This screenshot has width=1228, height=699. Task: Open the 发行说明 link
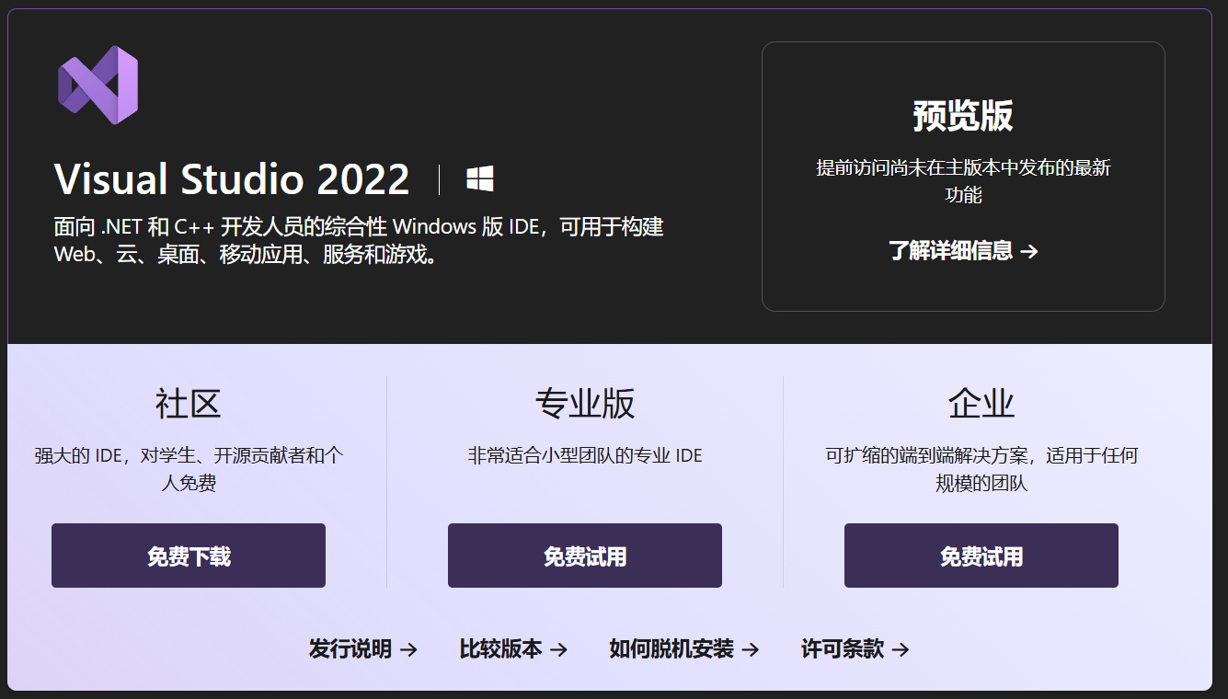tap(363, 649)
